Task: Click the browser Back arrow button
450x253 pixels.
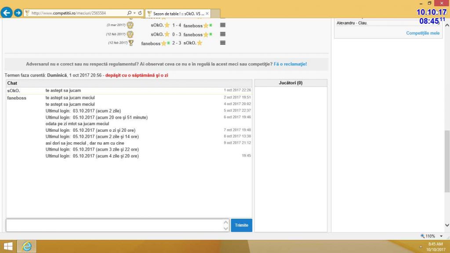Action: pos(7,13)
